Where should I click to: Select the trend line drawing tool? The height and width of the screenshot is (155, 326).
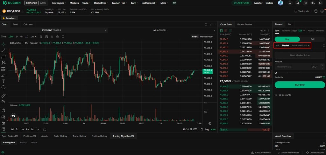[3, 50]
